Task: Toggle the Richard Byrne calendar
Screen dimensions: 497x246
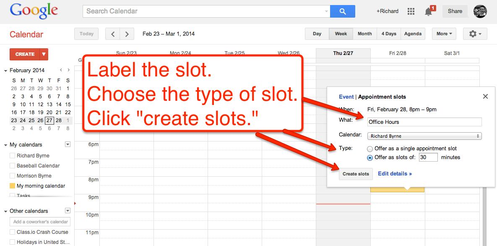Action: coord(12,156)
